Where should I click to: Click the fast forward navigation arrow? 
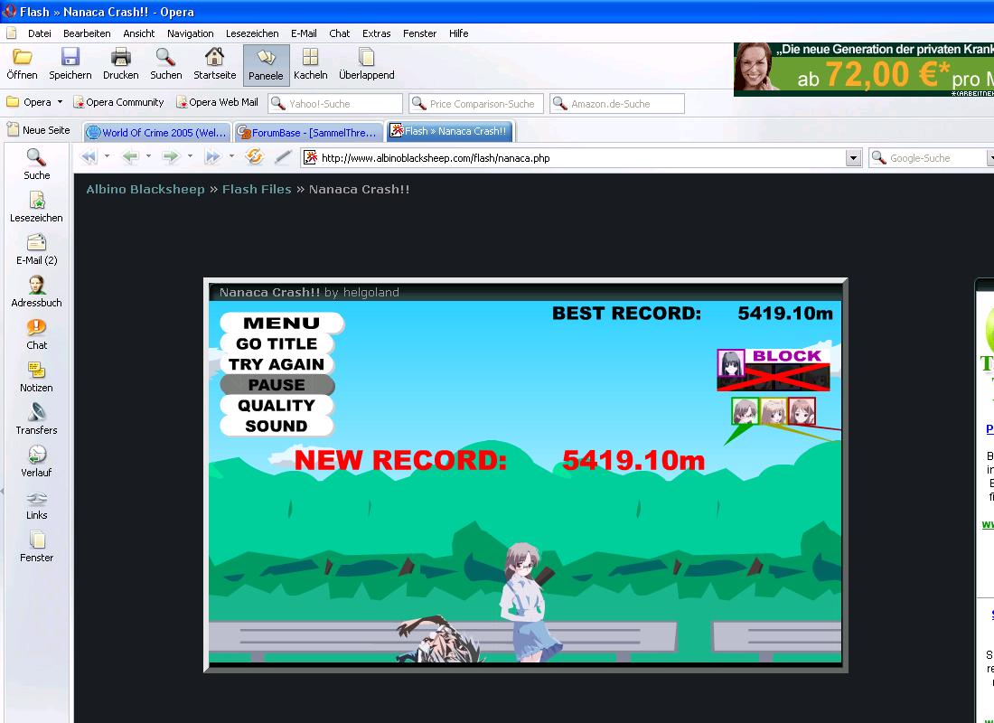pos(213,156)
